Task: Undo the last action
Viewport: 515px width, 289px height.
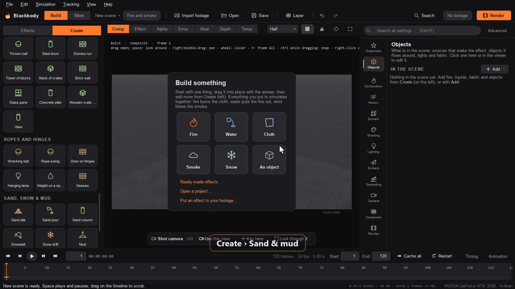Action: [322, 15]
